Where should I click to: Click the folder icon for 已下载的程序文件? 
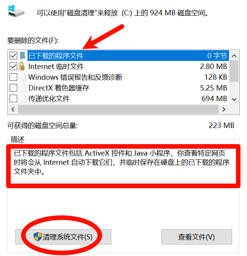(22, 56)
